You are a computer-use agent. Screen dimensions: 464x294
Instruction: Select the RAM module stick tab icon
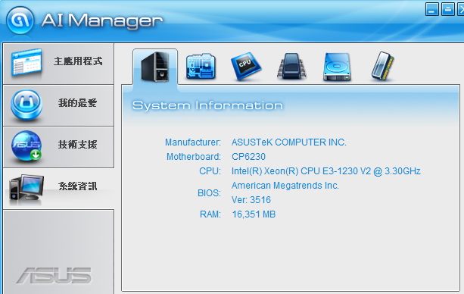tap(382, 66)
